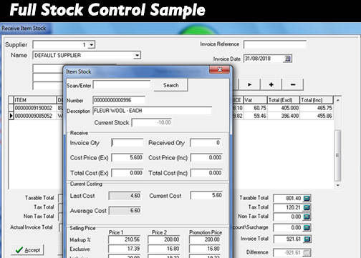Click the next record arrow button
361x258 pixels.
(x=249, y=84)
